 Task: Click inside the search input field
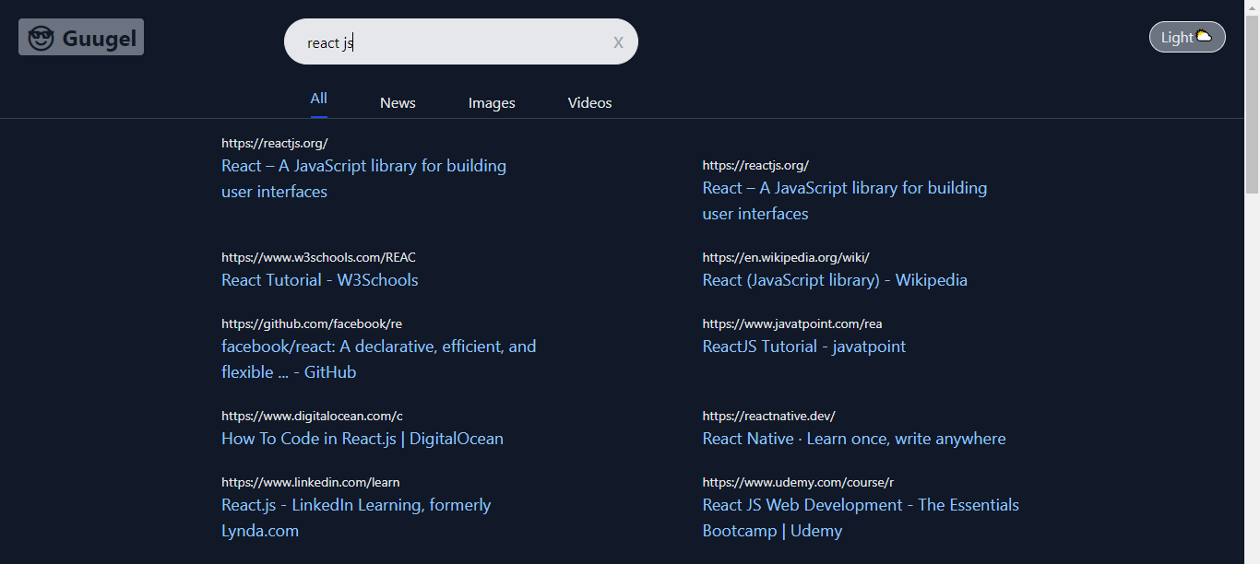point(443,41)
